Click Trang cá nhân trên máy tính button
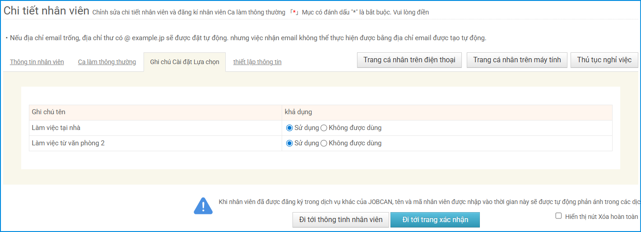The height and width of the screenshot is (232, 641). coord(517,60)
